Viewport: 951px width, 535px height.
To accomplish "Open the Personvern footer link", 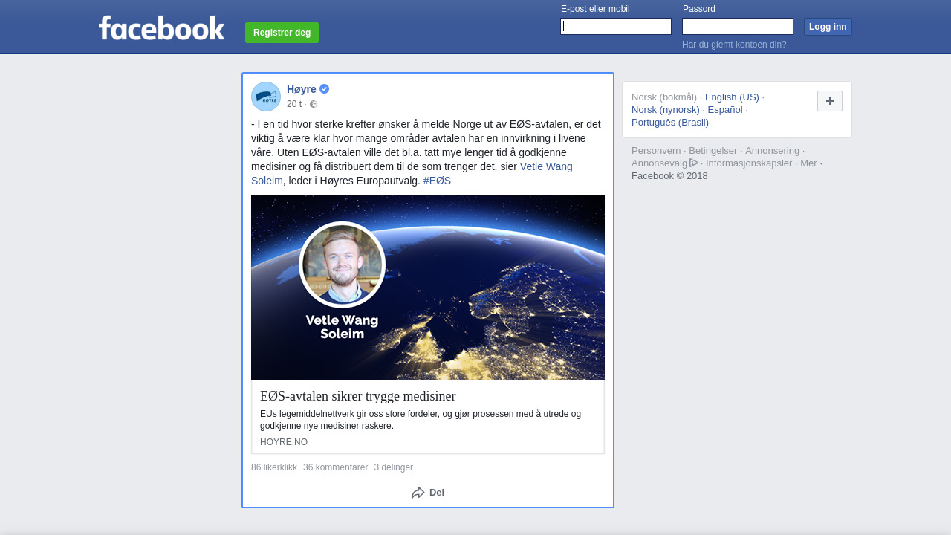I will (656, 150).
